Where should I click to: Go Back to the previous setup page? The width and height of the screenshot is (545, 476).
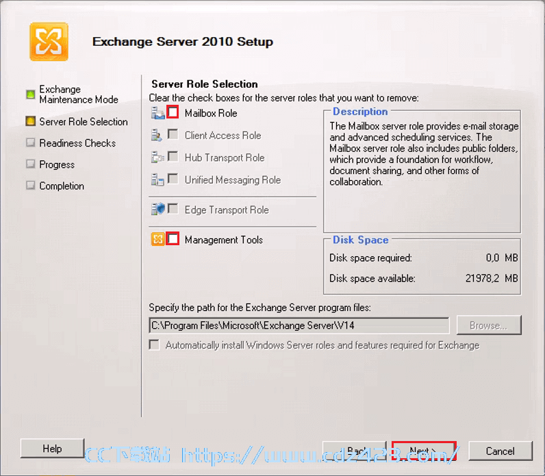(x=354, y=451)
